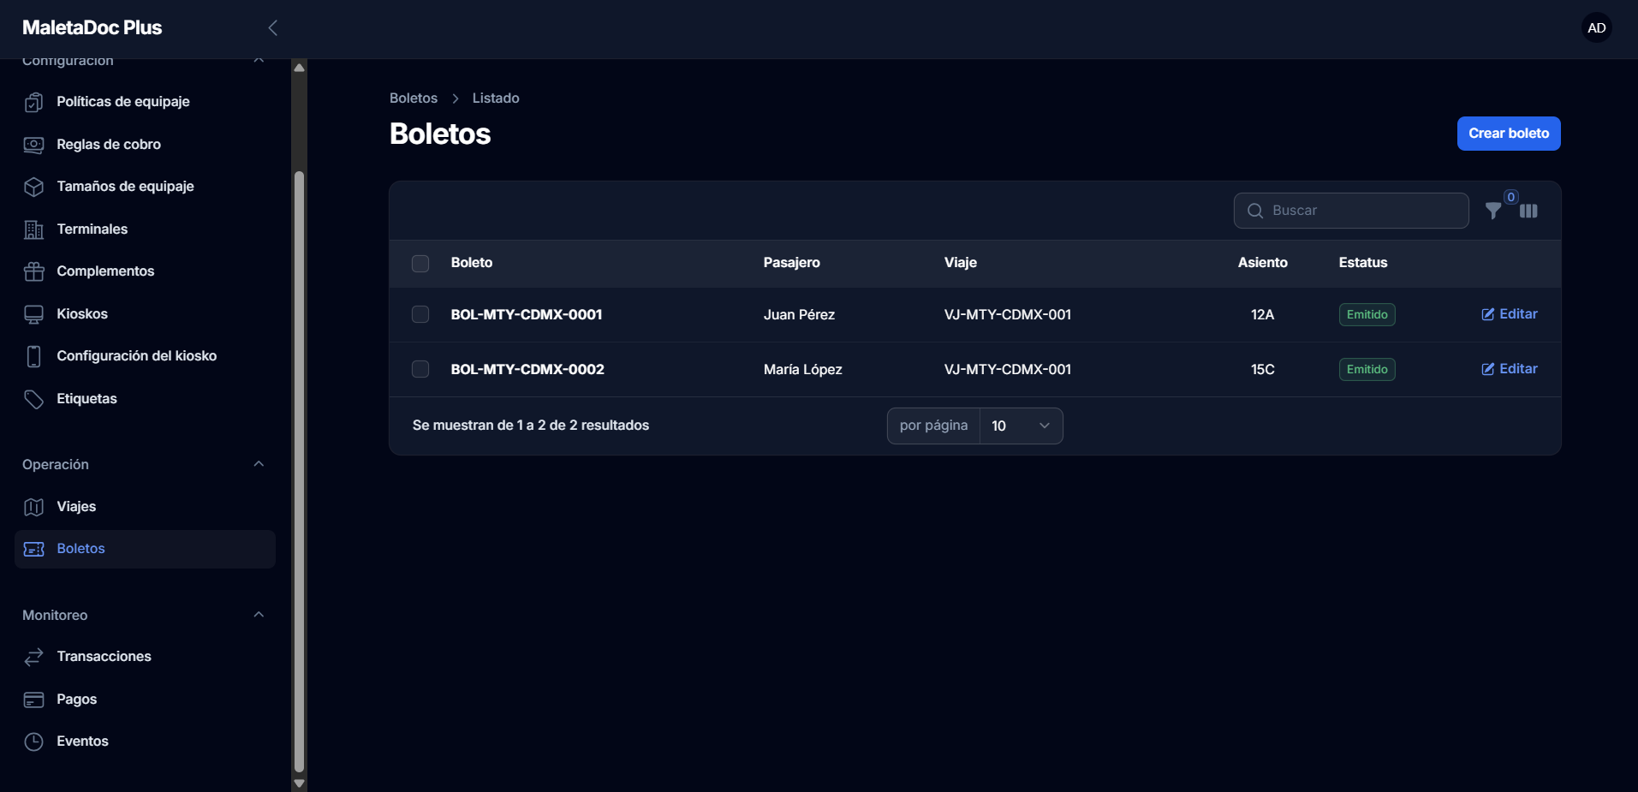Edit María López's boleto
Viewport: 1638px width, 792px height.
click(x=1510, y=369)
